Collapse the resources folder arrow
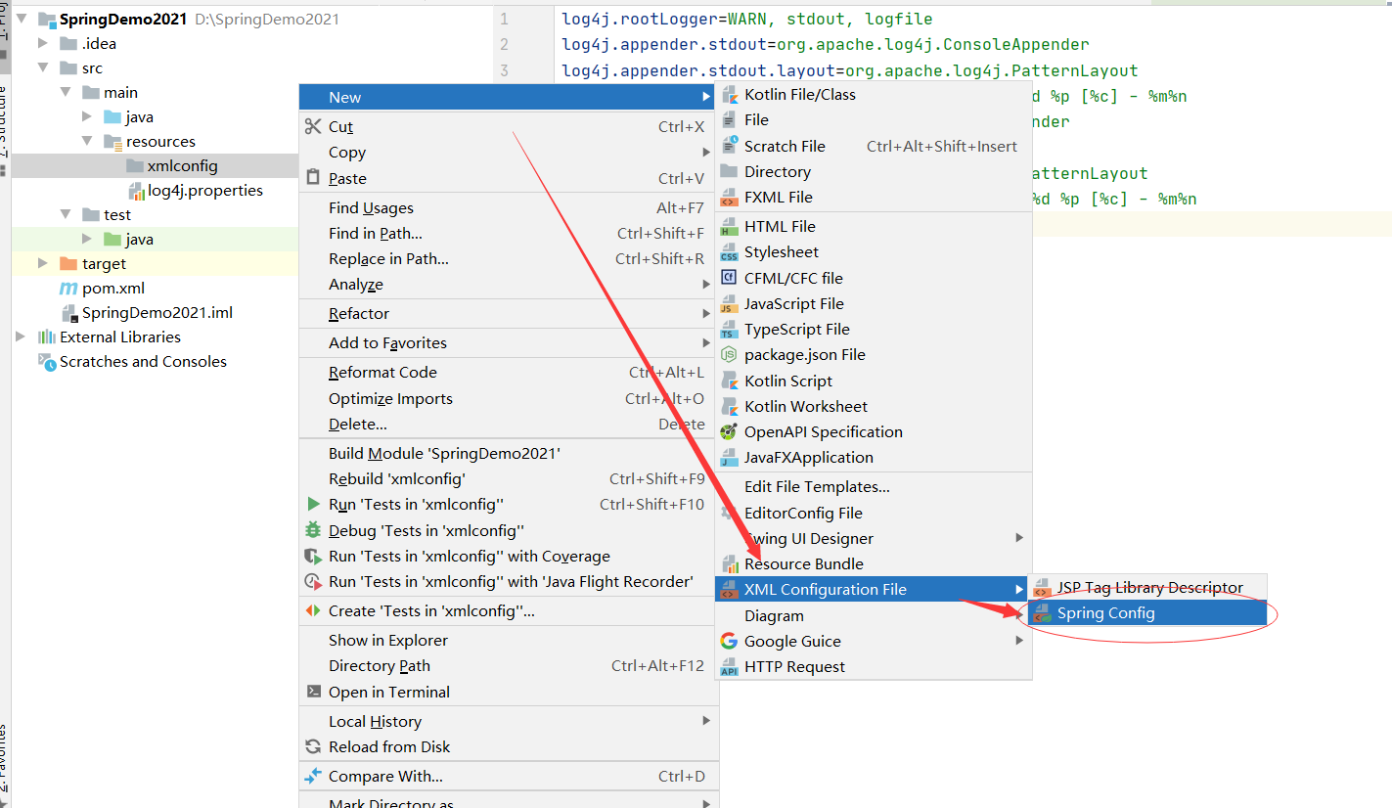 tap(87, 141)
